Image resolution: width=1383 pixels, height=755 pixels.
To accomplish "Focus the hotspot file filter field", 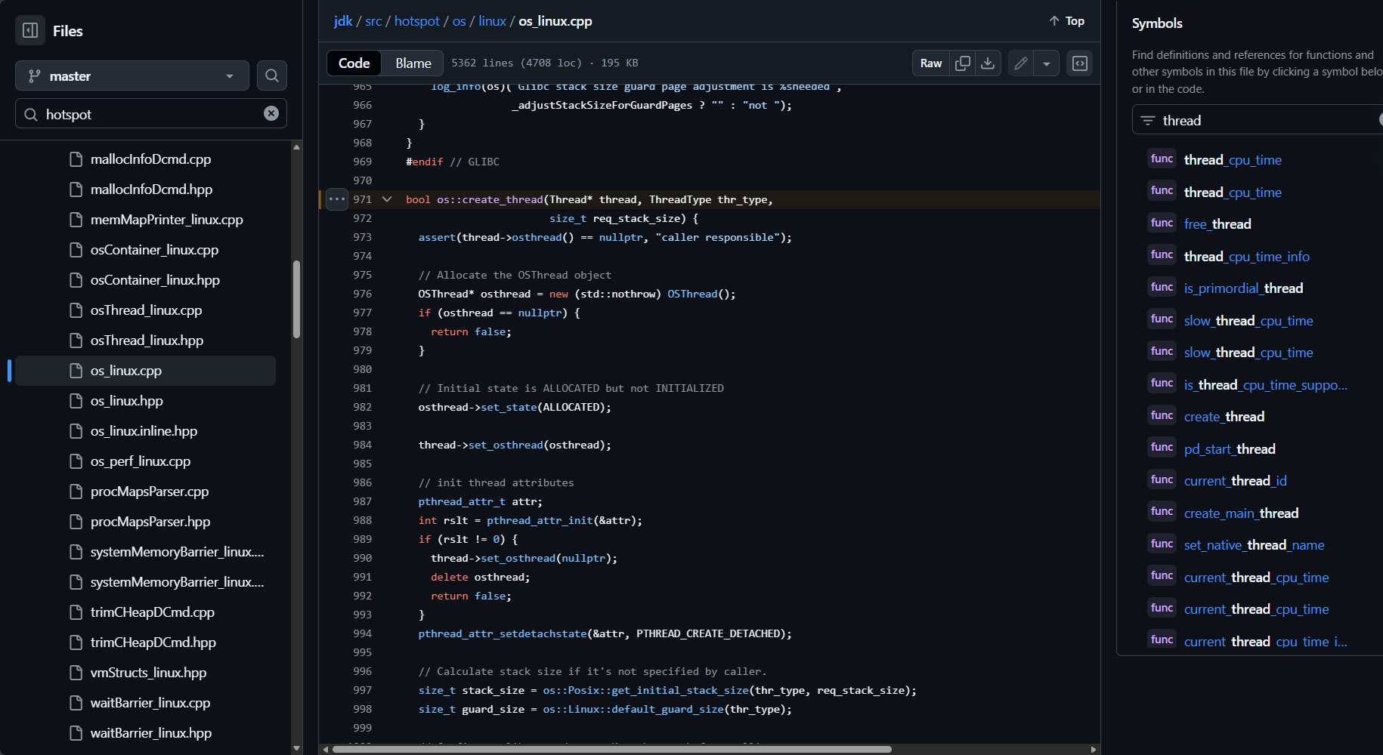I will point(151,113).
